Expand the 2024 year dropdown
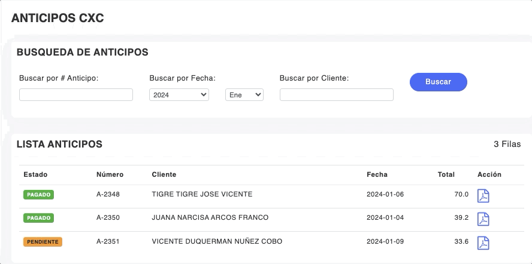Screen dimensions: 532x264 point(179,95)
